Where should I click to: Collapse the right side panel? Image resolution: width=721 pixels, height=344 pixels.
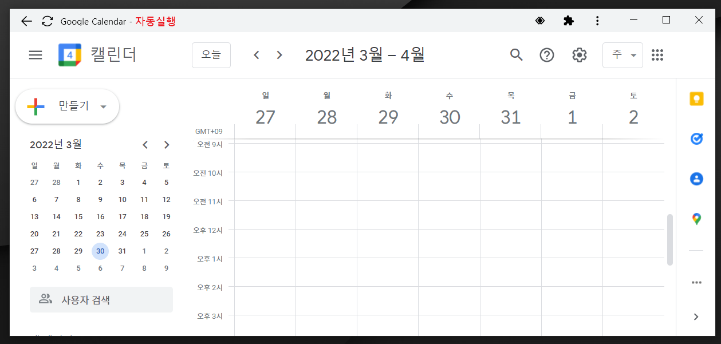696,317
